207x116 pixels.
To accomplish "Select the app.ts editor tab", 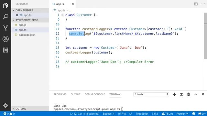I will point(60,4).
